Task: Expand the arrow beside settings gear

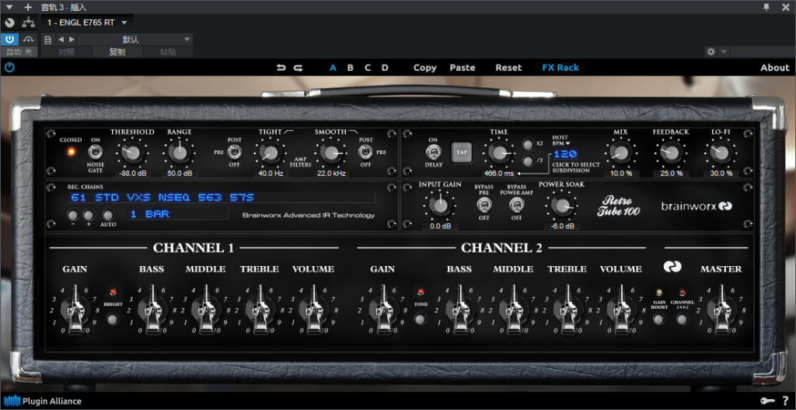Action: 724,52
